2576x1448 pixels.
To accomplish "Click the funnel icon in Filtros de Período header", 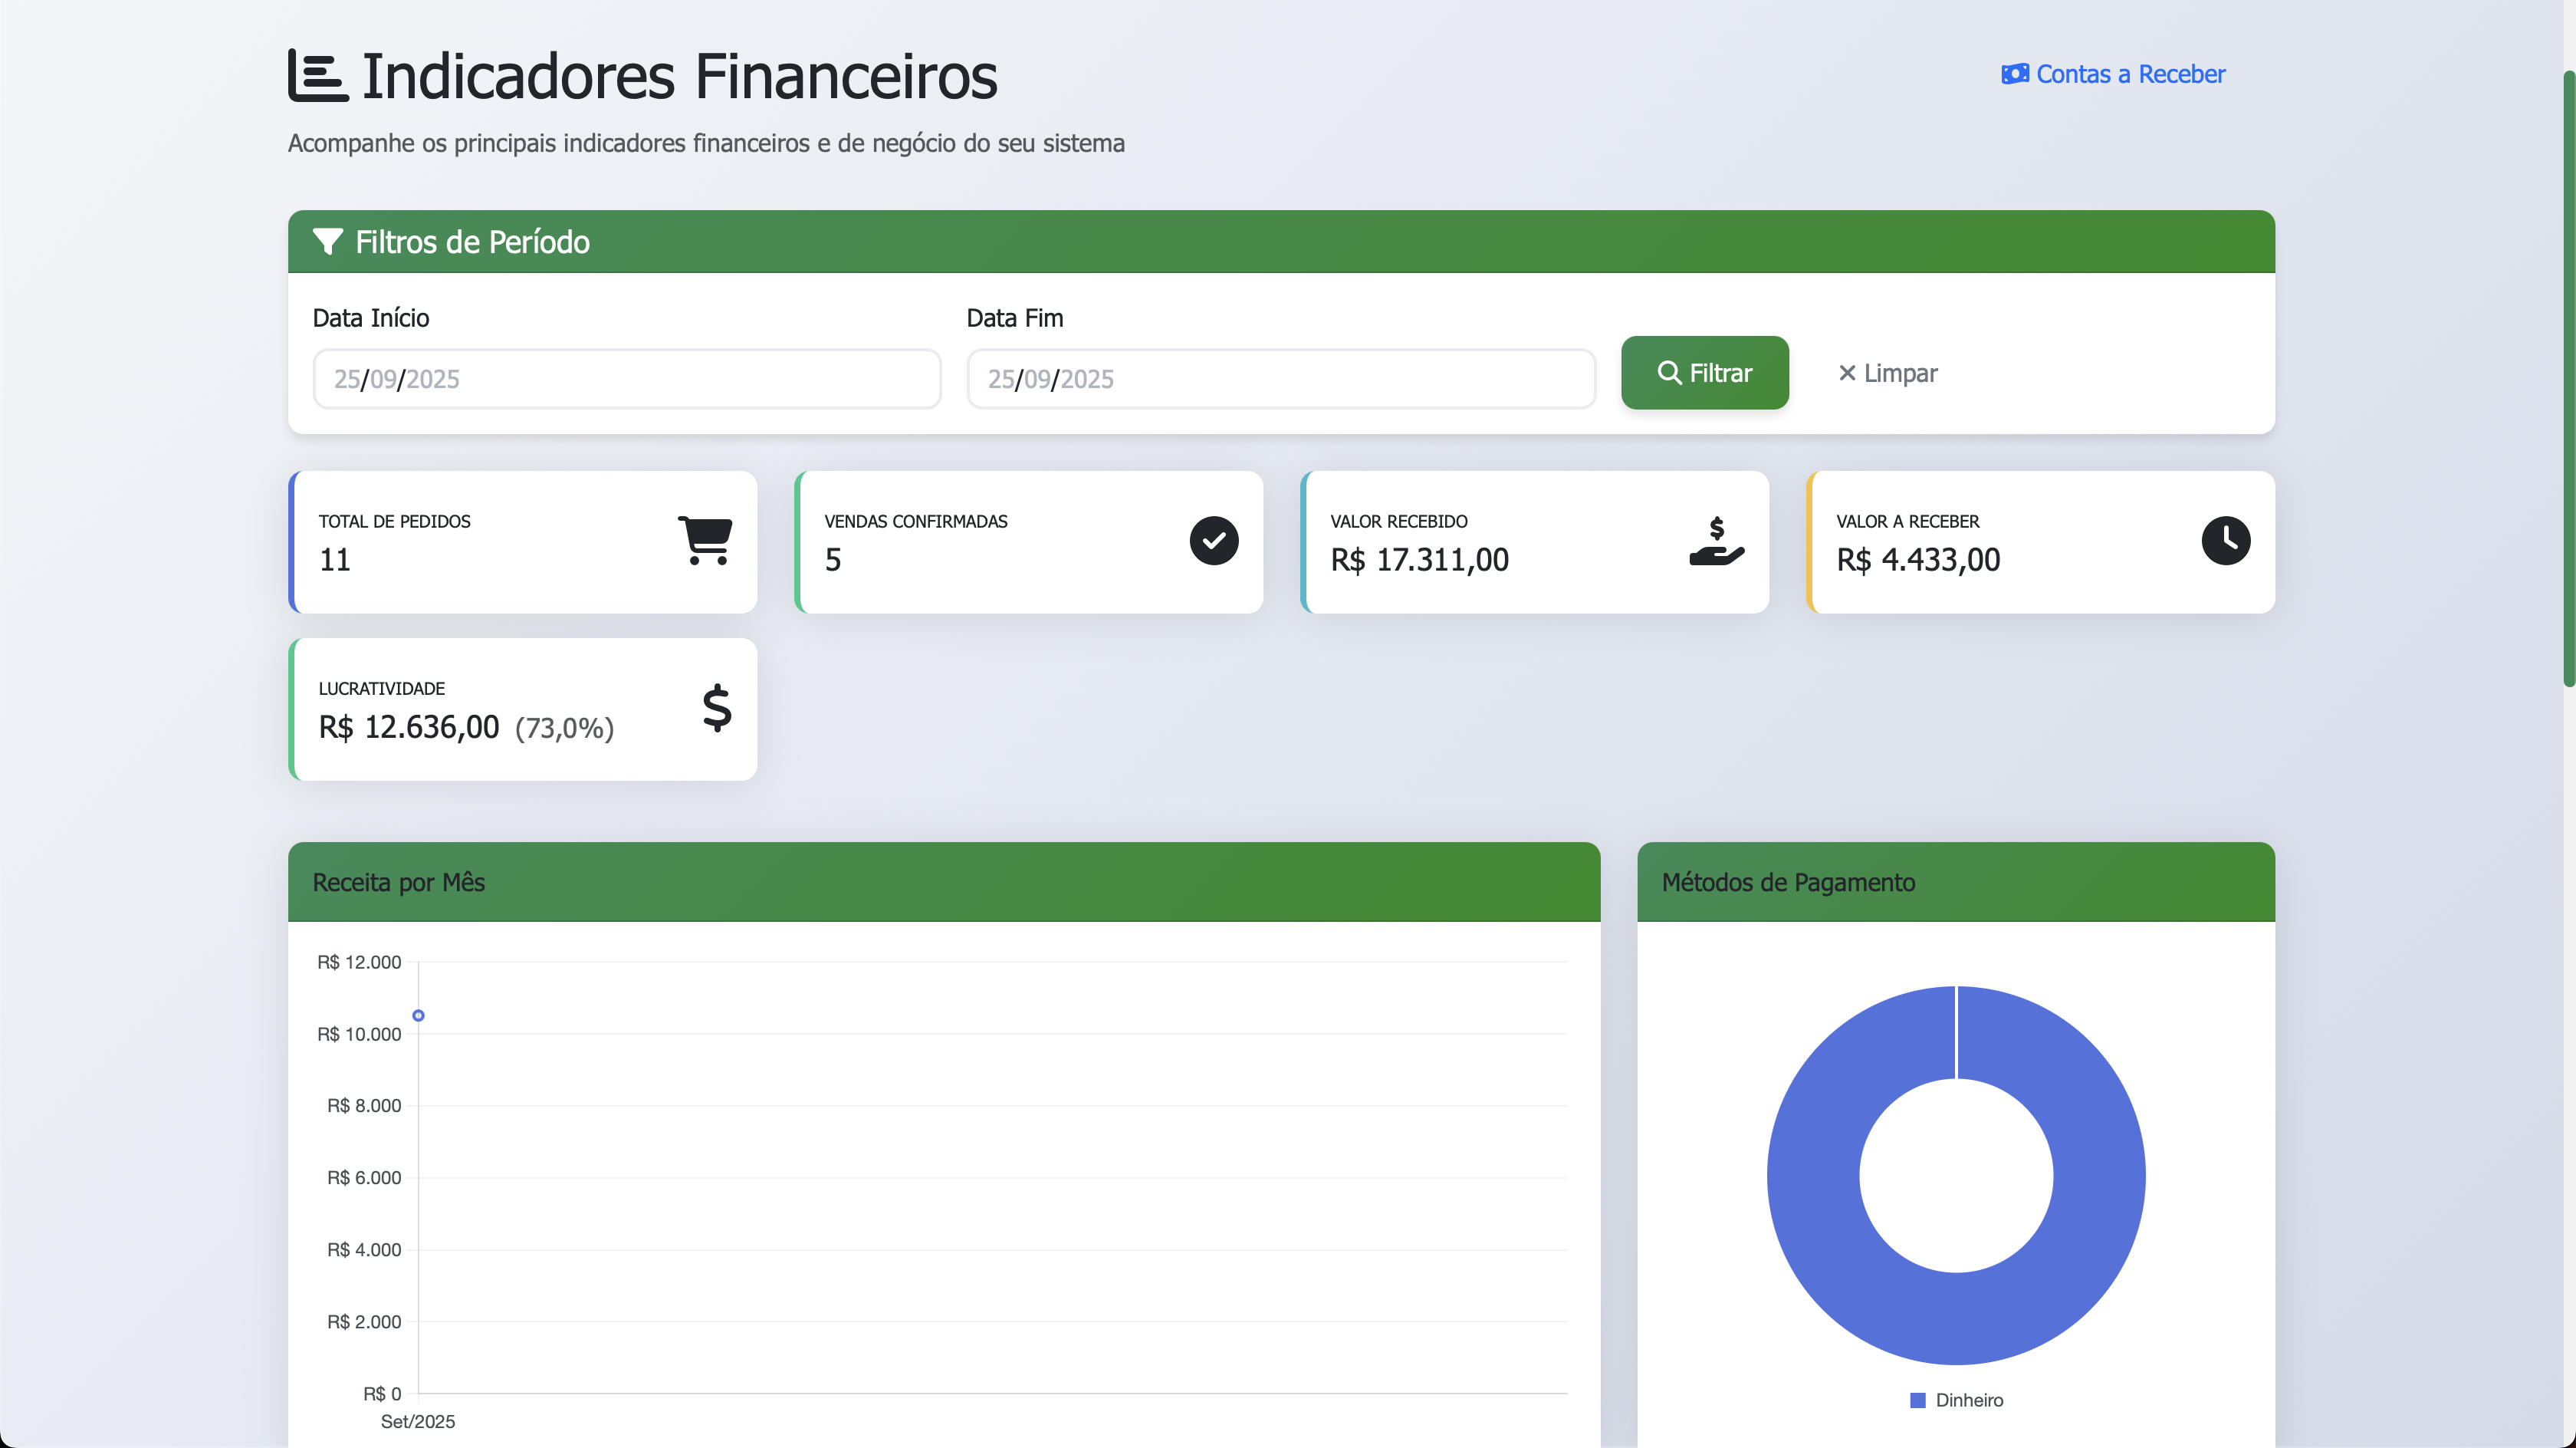I will 330,241.
